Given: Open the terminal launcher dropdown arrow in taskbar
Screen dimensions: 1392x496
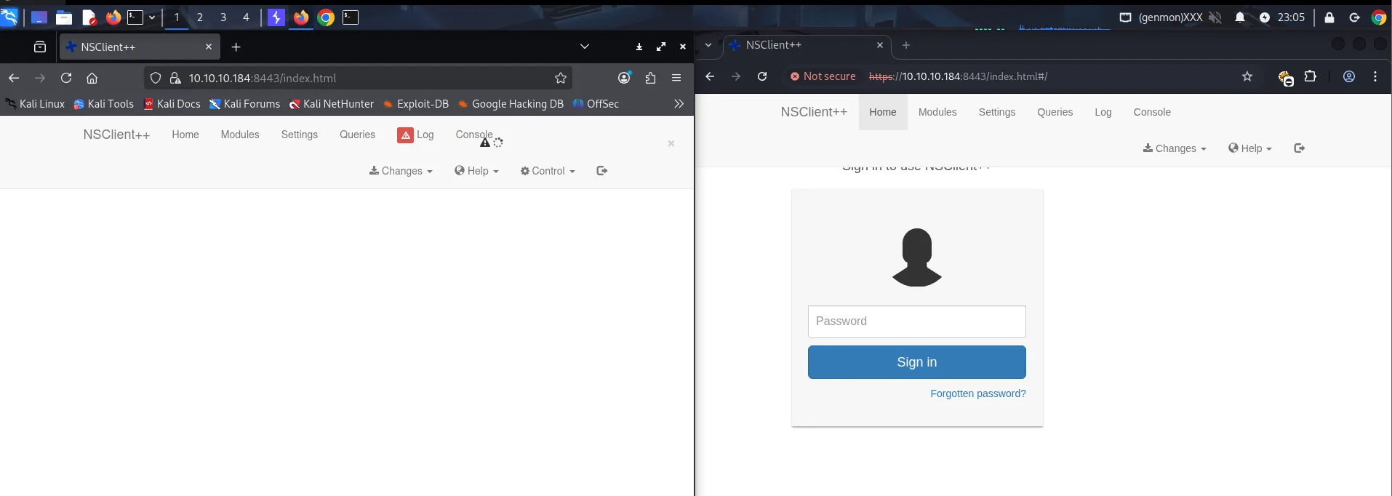Looking at the screenshot, I should tap(152, 17).
